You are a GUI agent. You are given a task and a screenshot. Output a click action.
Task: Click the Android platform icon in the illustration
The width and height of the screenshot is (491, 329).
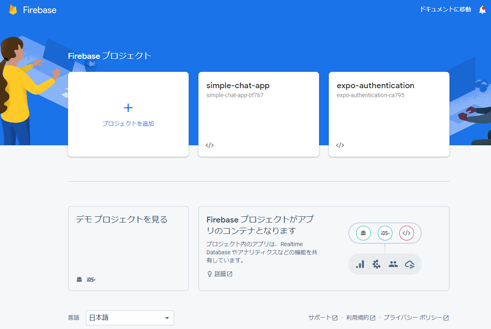point(363,233)
